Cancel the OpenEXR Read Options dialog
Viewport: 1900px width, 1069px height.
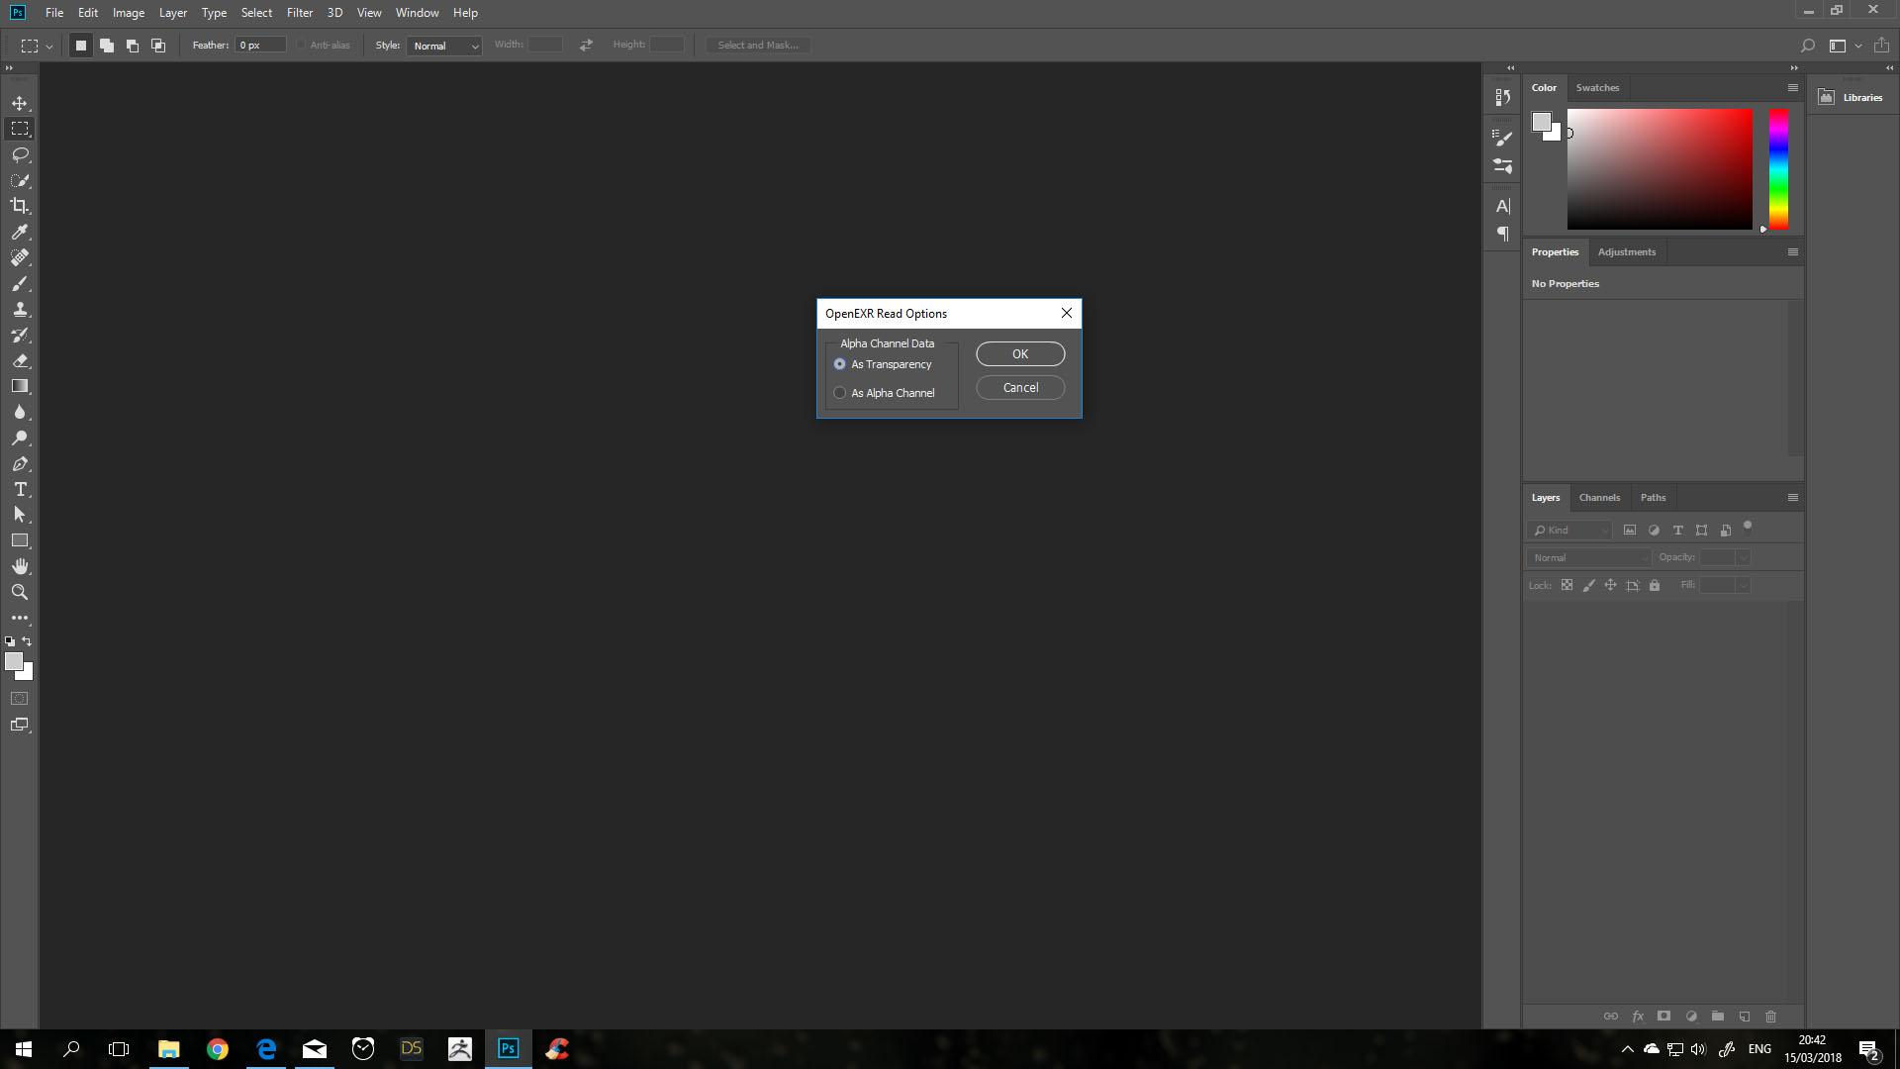click(1020, 388)
